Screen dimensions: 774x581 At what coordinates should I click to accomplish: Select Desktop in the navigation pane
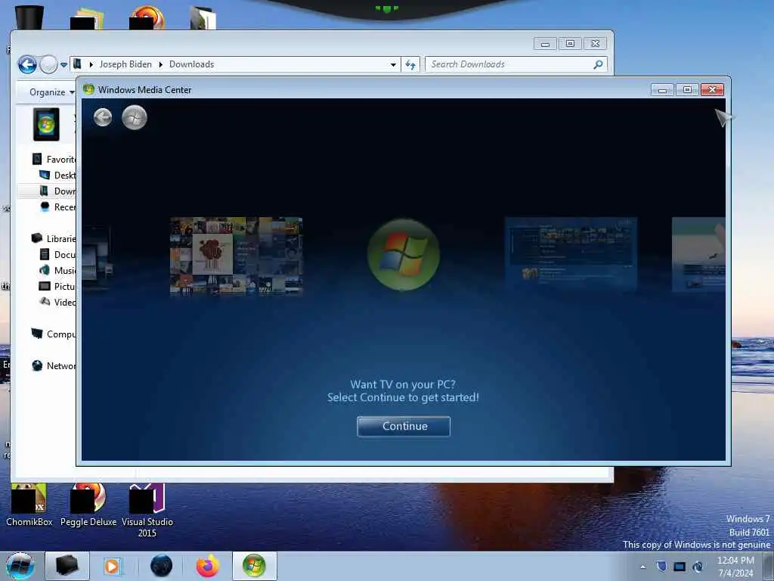(57, 176)
